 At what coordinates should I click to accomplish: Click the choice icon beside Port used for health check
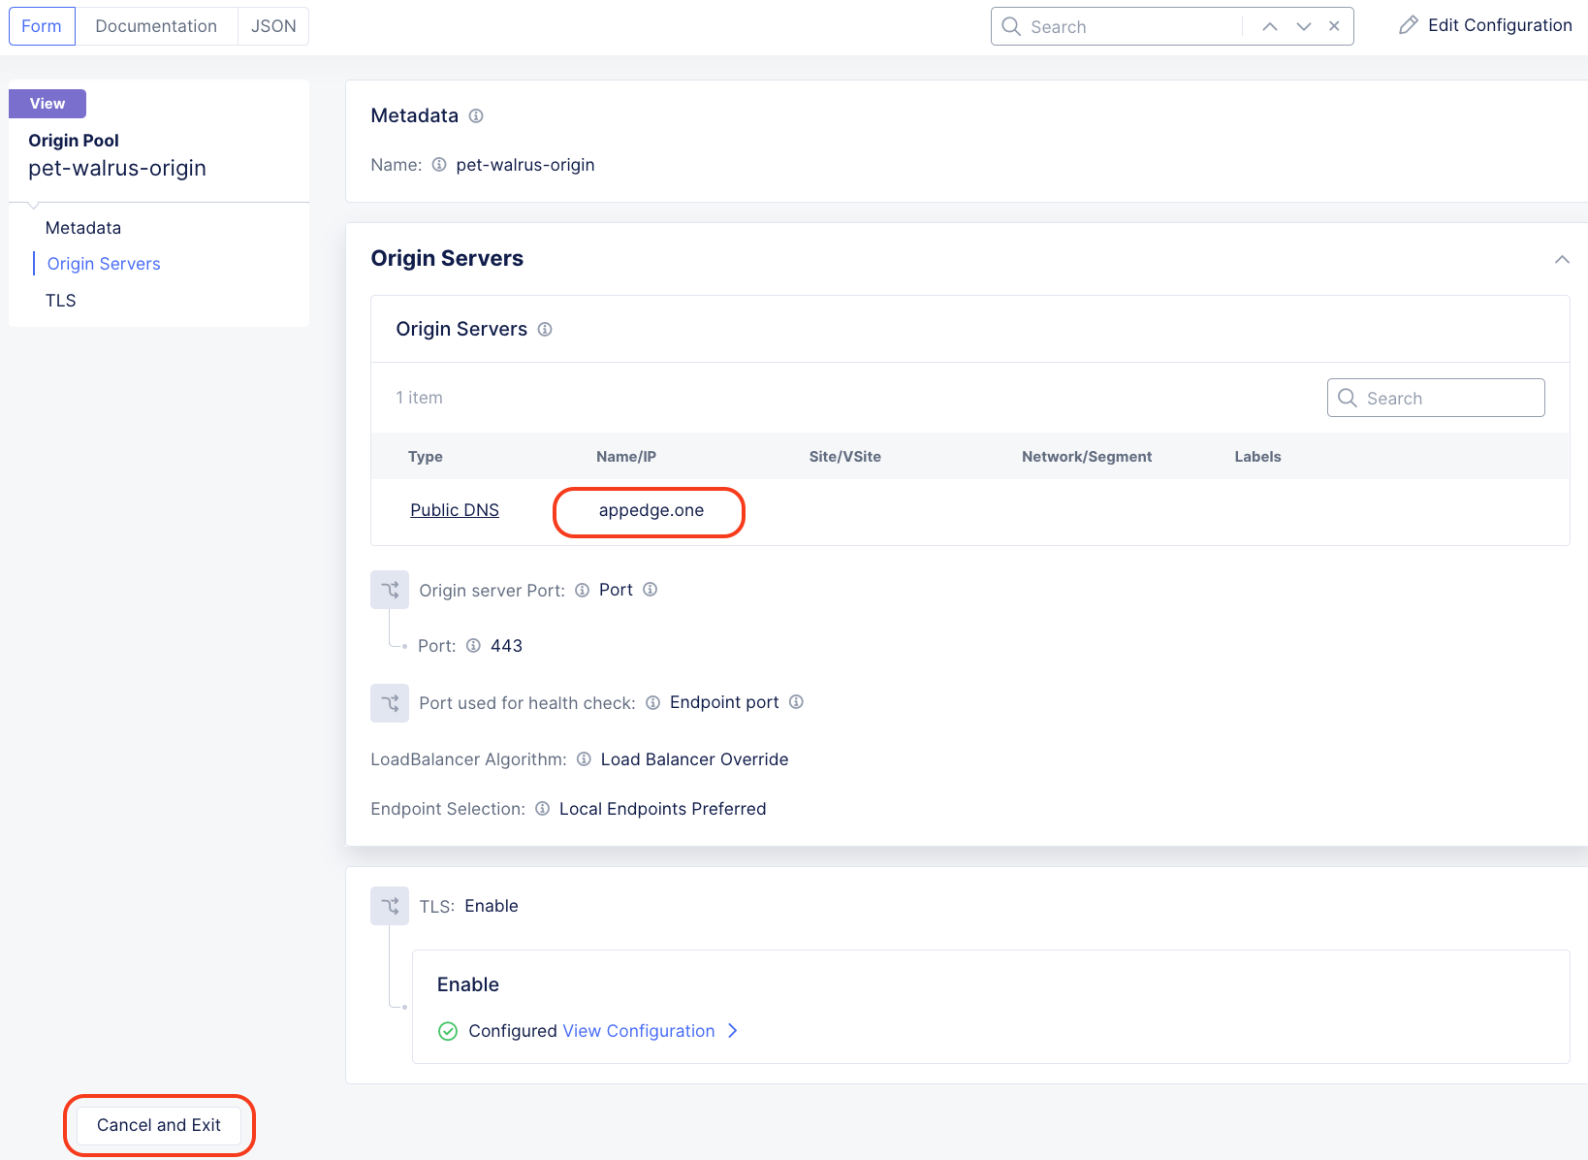click(x=390, y=703)
